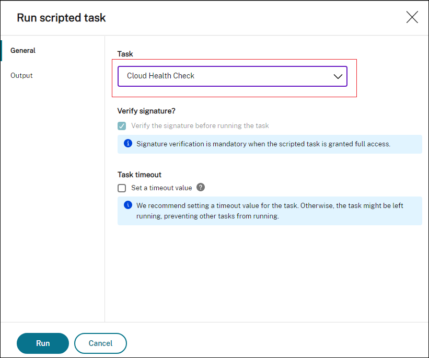
Task: Cancel the scripted task dialog
Action: [100, 343]
